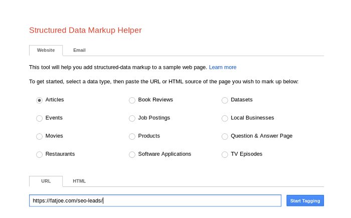Image resolution: width=351 pixels, height=218 pixels.
Task: Select Software Applications data type
Action: pos(132,154)
